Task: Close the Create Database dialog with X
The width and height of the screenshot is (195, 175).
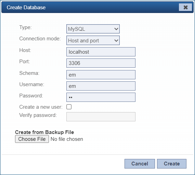Action: 185,7
